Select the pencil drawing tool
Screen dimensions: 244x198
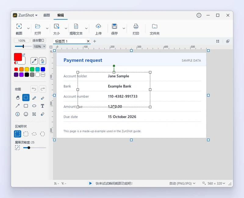[34, 98]
